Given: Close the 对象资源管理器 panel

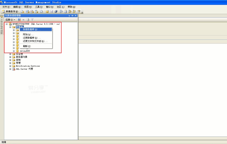Looking at the screenshot, I should [x=76, y=16].
